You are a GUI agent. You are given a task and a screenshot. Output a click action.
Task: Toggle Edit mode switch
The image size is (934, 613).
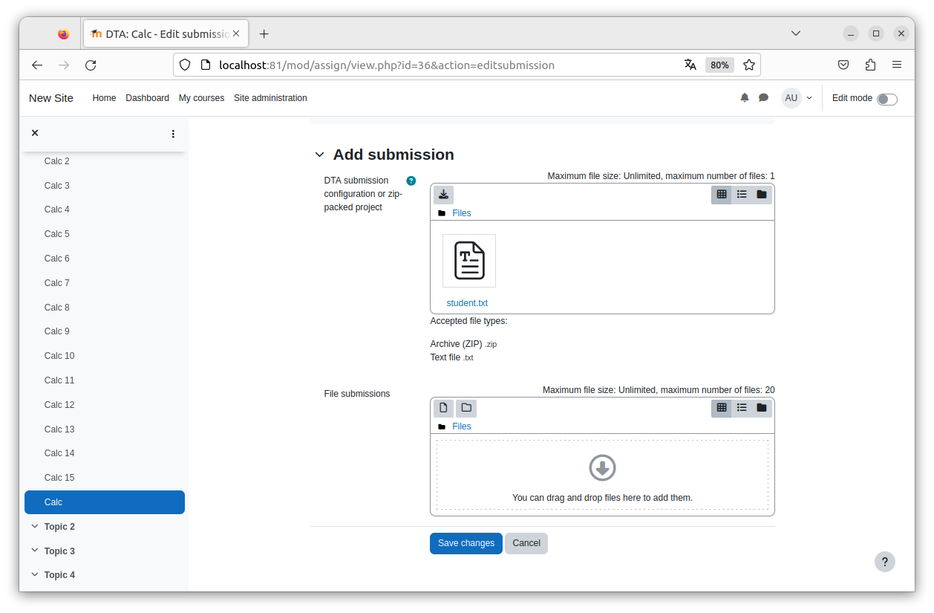(x=887, y=100)
